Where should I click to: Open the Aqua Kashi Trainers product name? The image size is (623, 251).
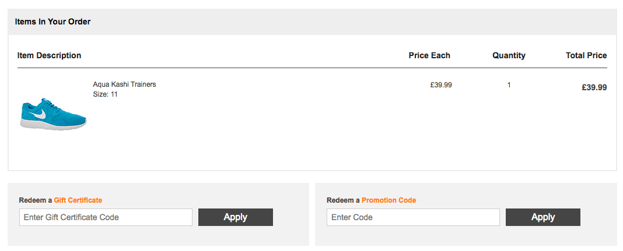click(x=124, y=84)
